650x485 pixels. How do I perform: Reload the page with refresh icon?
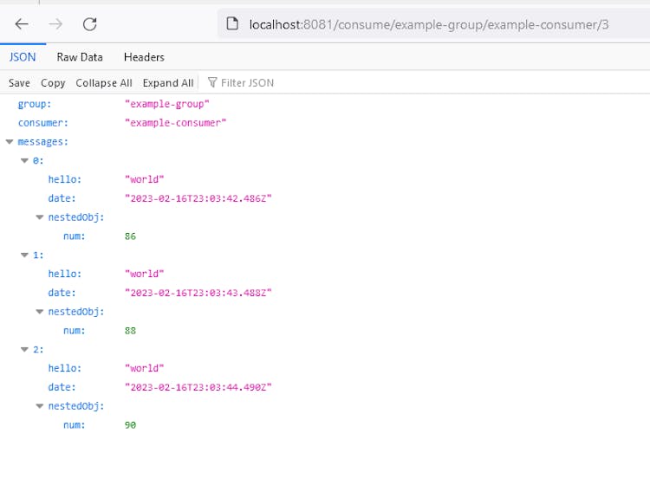pyautogui.click(x=89, y=24)
